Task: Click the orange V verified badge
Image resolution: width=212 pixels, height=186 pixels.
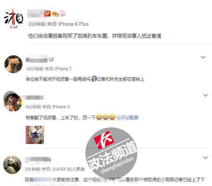Action: pos(47,14)
